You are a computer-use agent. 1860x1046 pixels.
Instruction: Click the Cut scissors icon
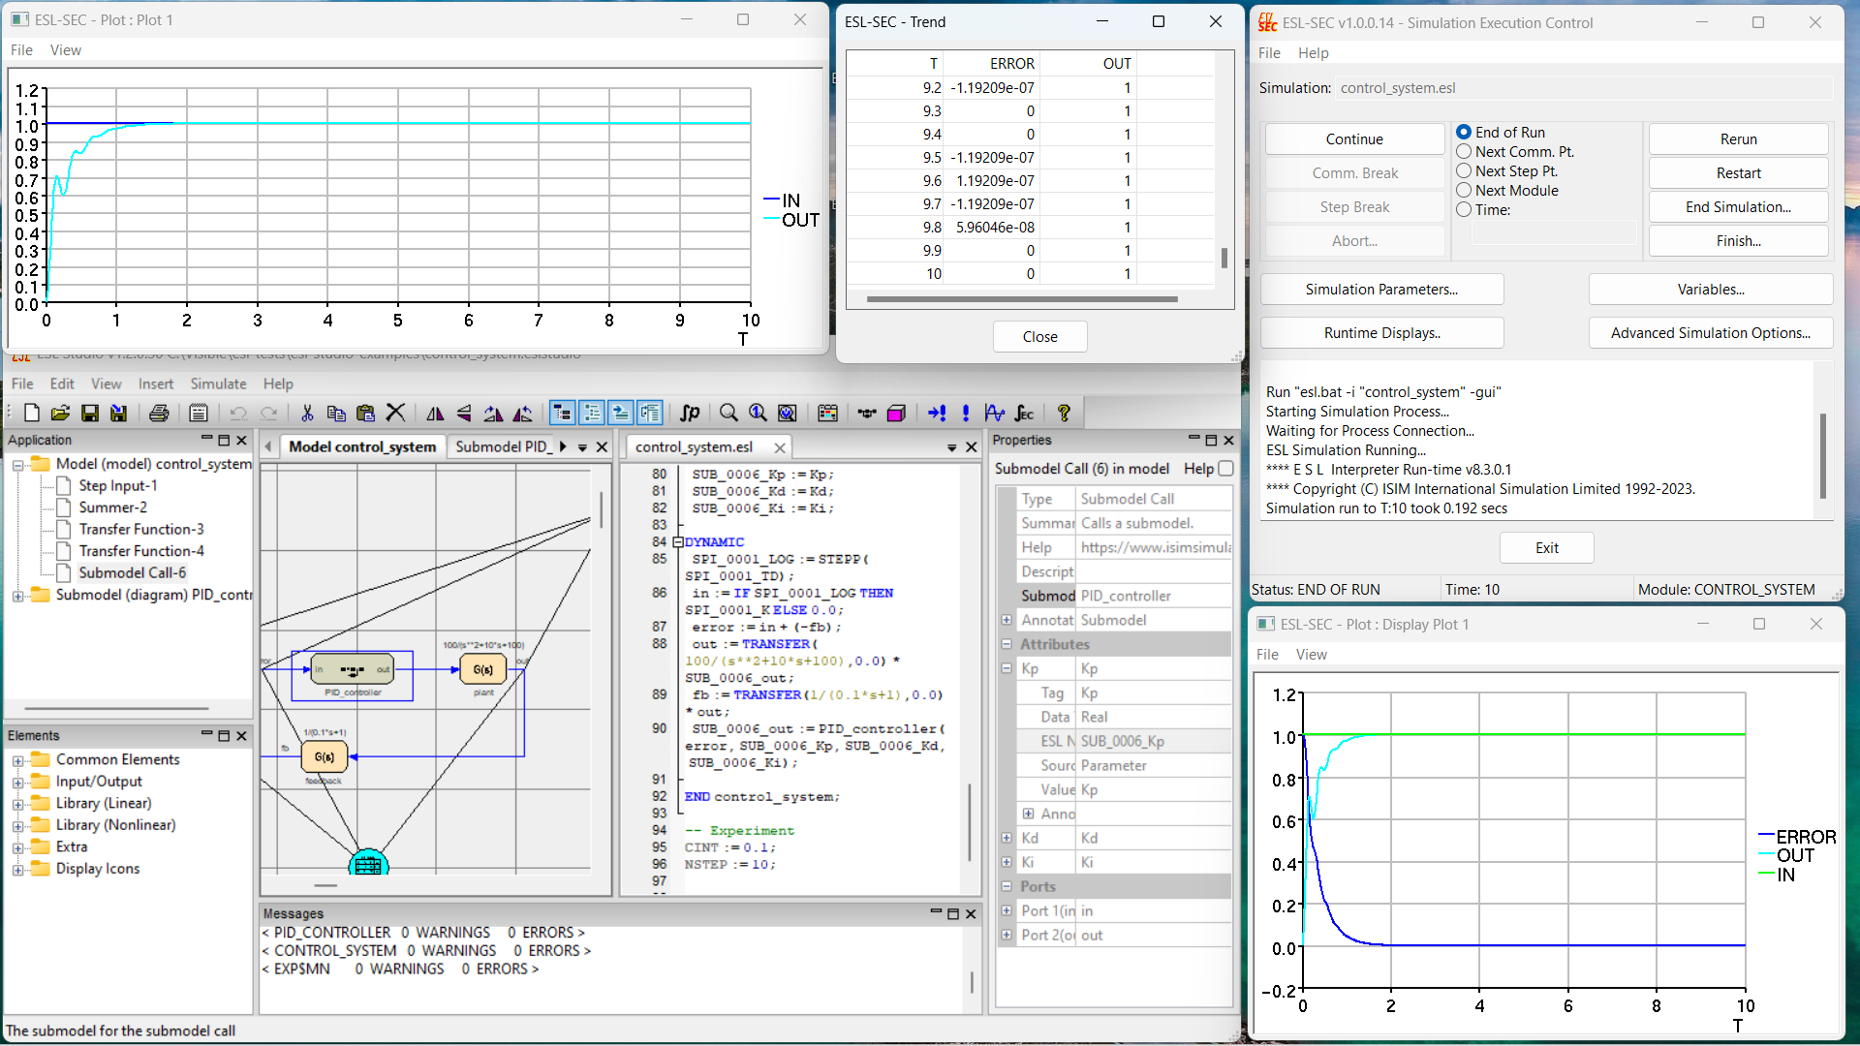point(307,414)
